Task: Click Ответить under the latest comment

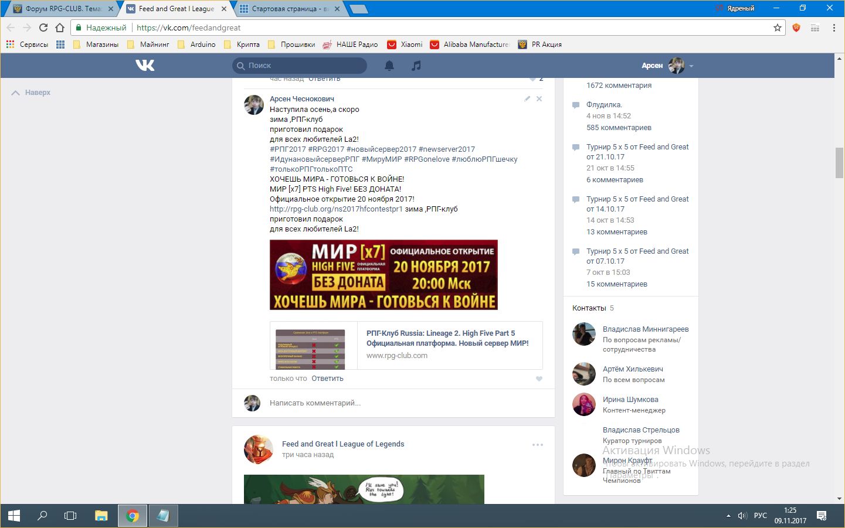Action: pos(327,379)
